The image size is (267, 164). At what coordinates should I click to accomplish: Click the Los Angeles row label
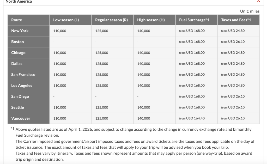click(x=21, y=85)
